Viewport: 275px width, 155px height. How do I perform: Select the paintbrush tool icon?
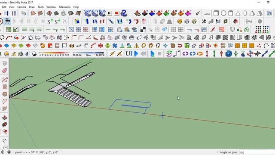point(198,13)
